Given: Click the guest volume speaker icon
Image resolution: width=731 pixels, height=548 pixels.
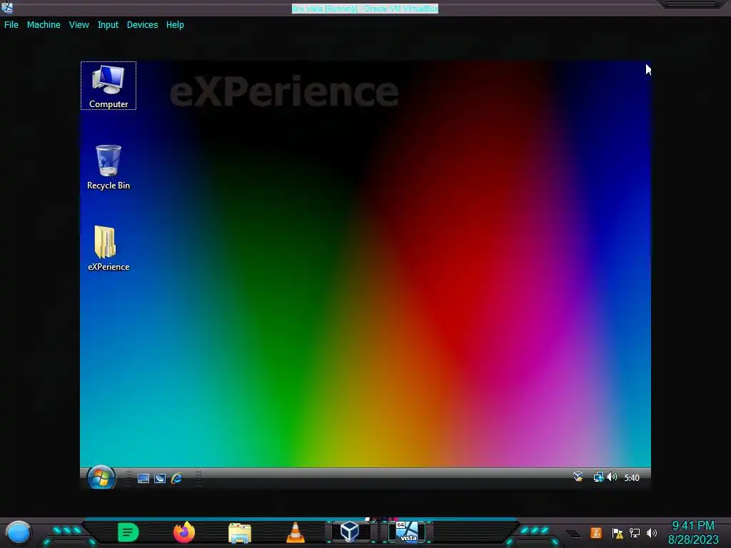Looking at the screenshot, I should pyautogui.click(x=612, y=477).
